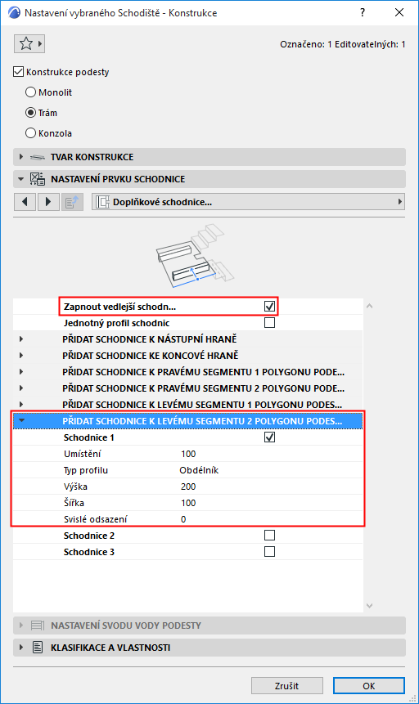
Task: Expand Nastavení svodu vody podesty panel
Action: [20, 626]
